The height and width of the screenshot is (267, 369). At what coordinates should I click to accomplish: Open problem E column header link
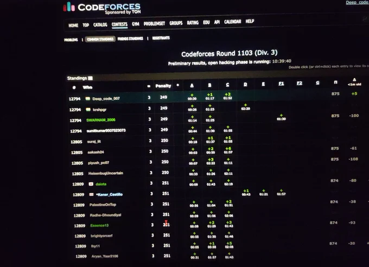pos(263,84)
